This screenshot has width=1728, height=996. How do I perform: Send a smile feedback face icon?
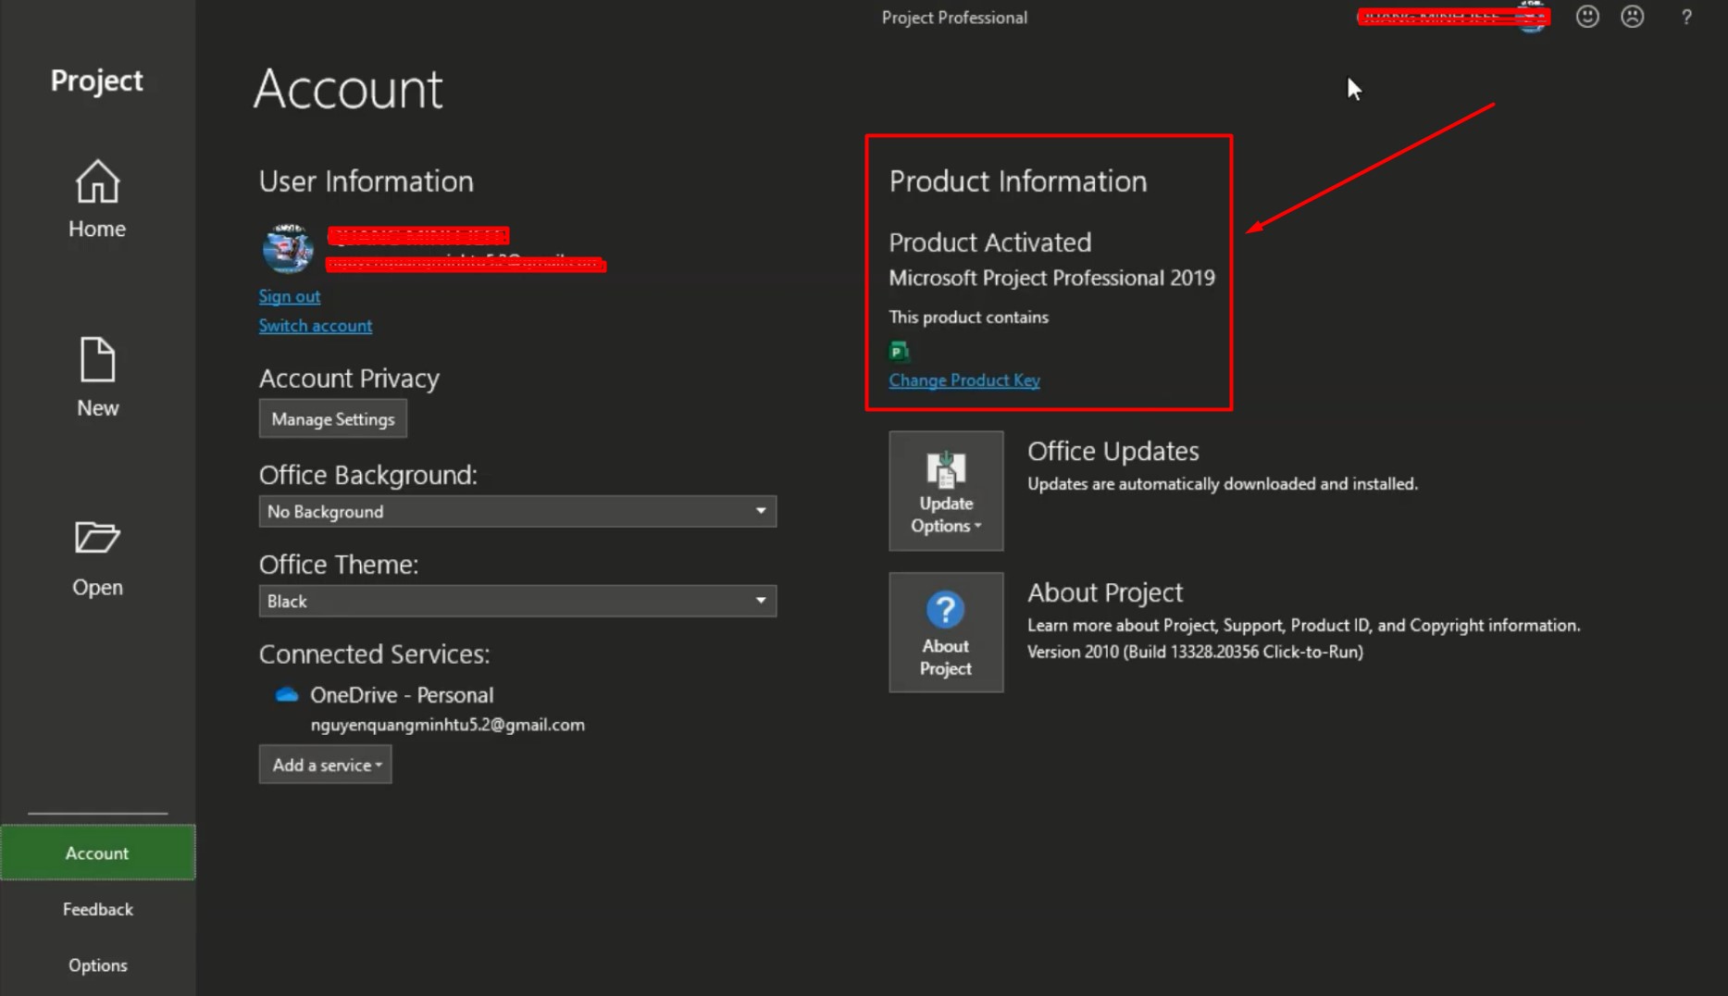click(x=1587, y=17)
